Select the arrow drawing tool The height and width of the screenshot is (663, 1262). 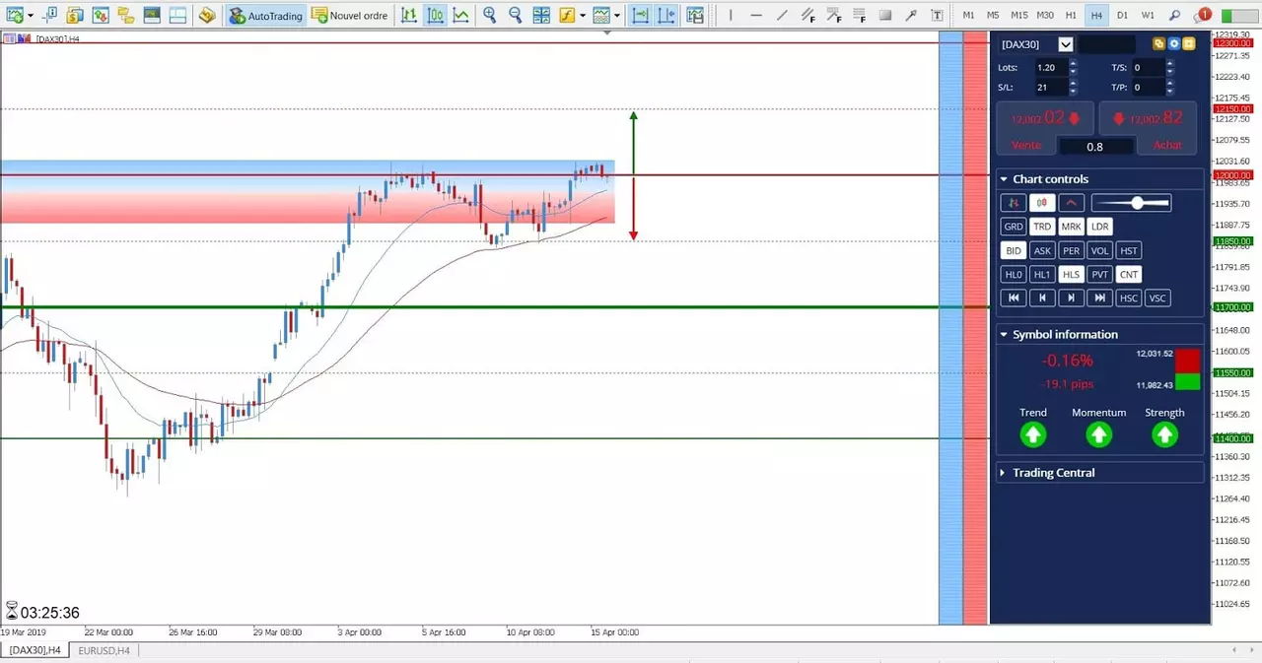click(x=910, y=16)
